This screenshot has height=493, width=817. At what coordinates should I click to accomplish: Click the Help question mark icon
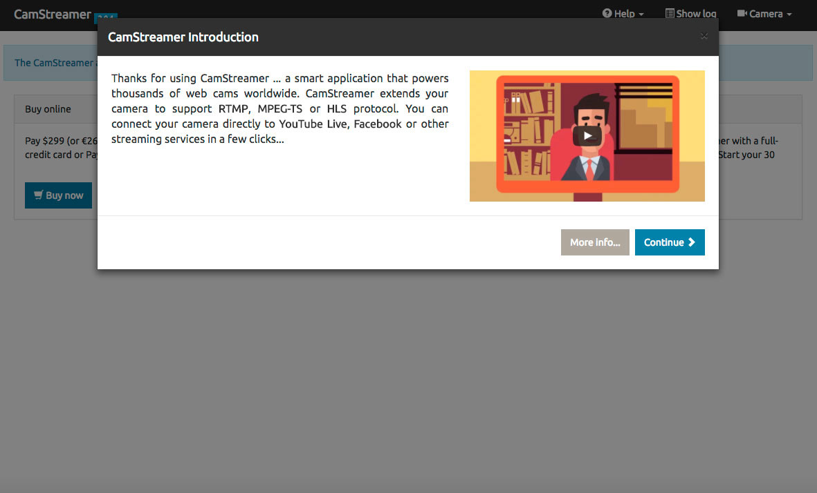(607, 14)
